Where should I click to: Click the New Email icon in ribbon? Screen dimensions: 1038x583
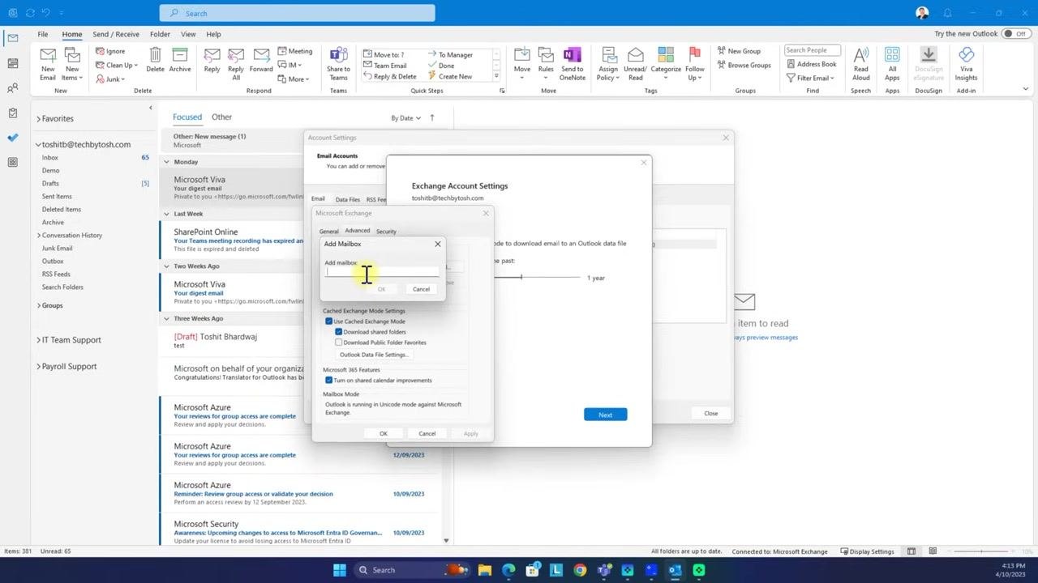coord(48,63)
